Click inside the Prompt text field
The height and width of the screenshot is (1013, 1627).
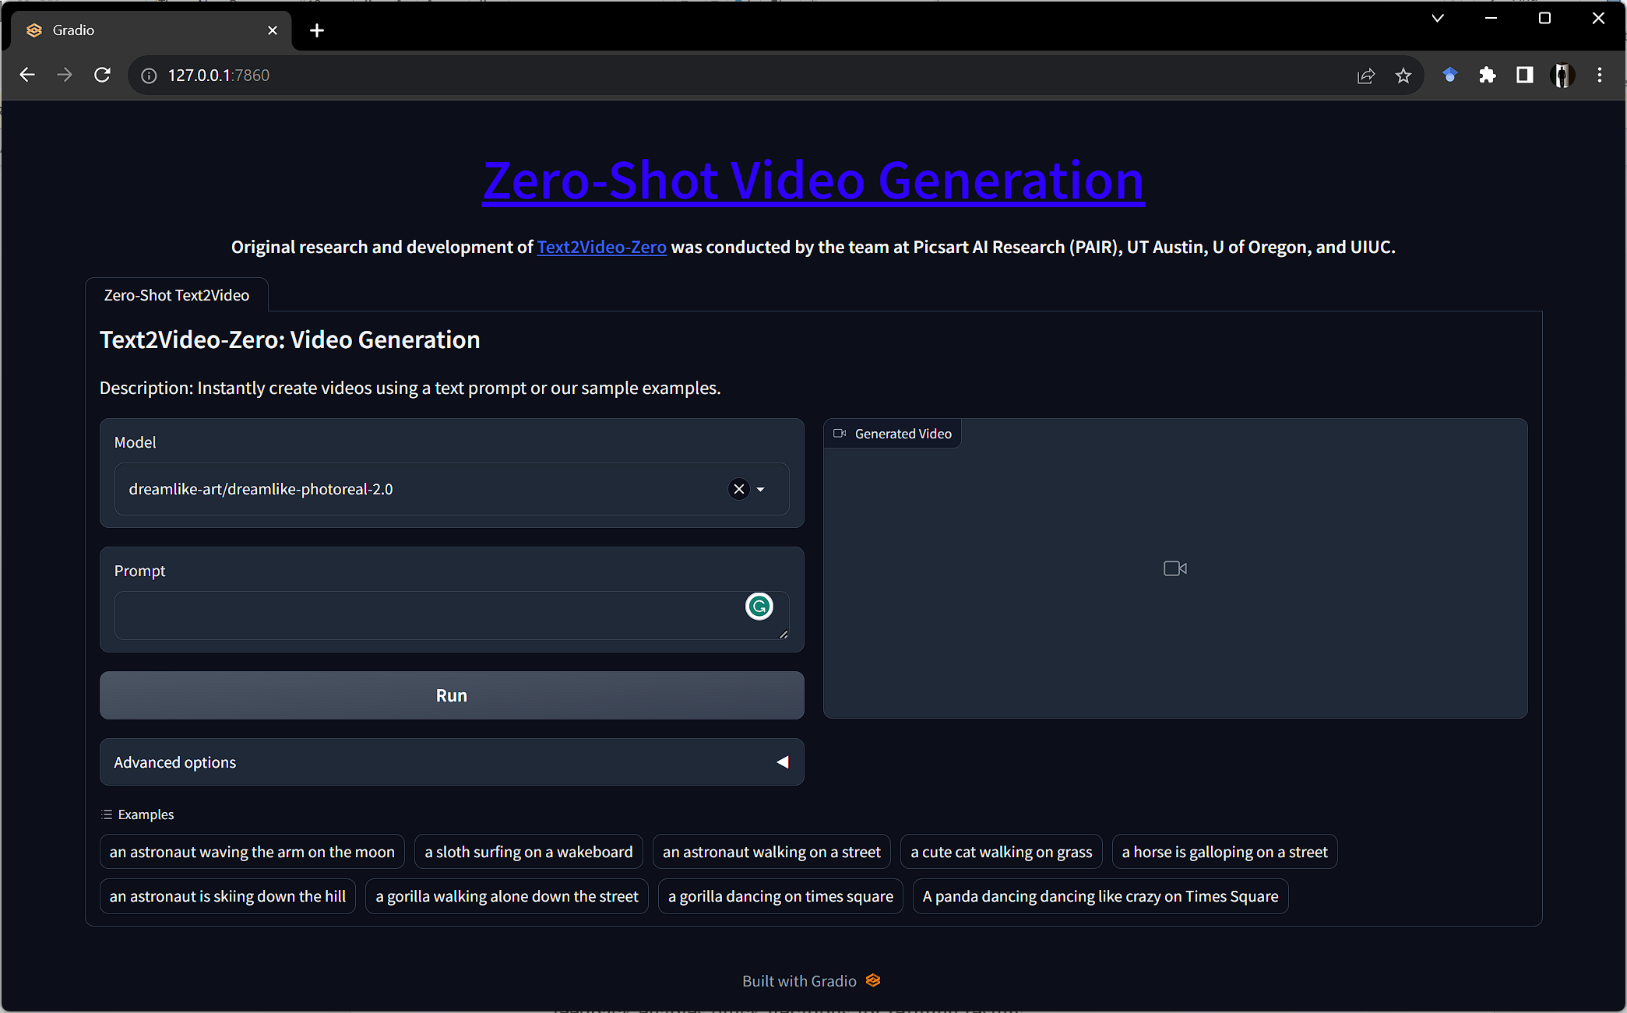pos(428,616)
